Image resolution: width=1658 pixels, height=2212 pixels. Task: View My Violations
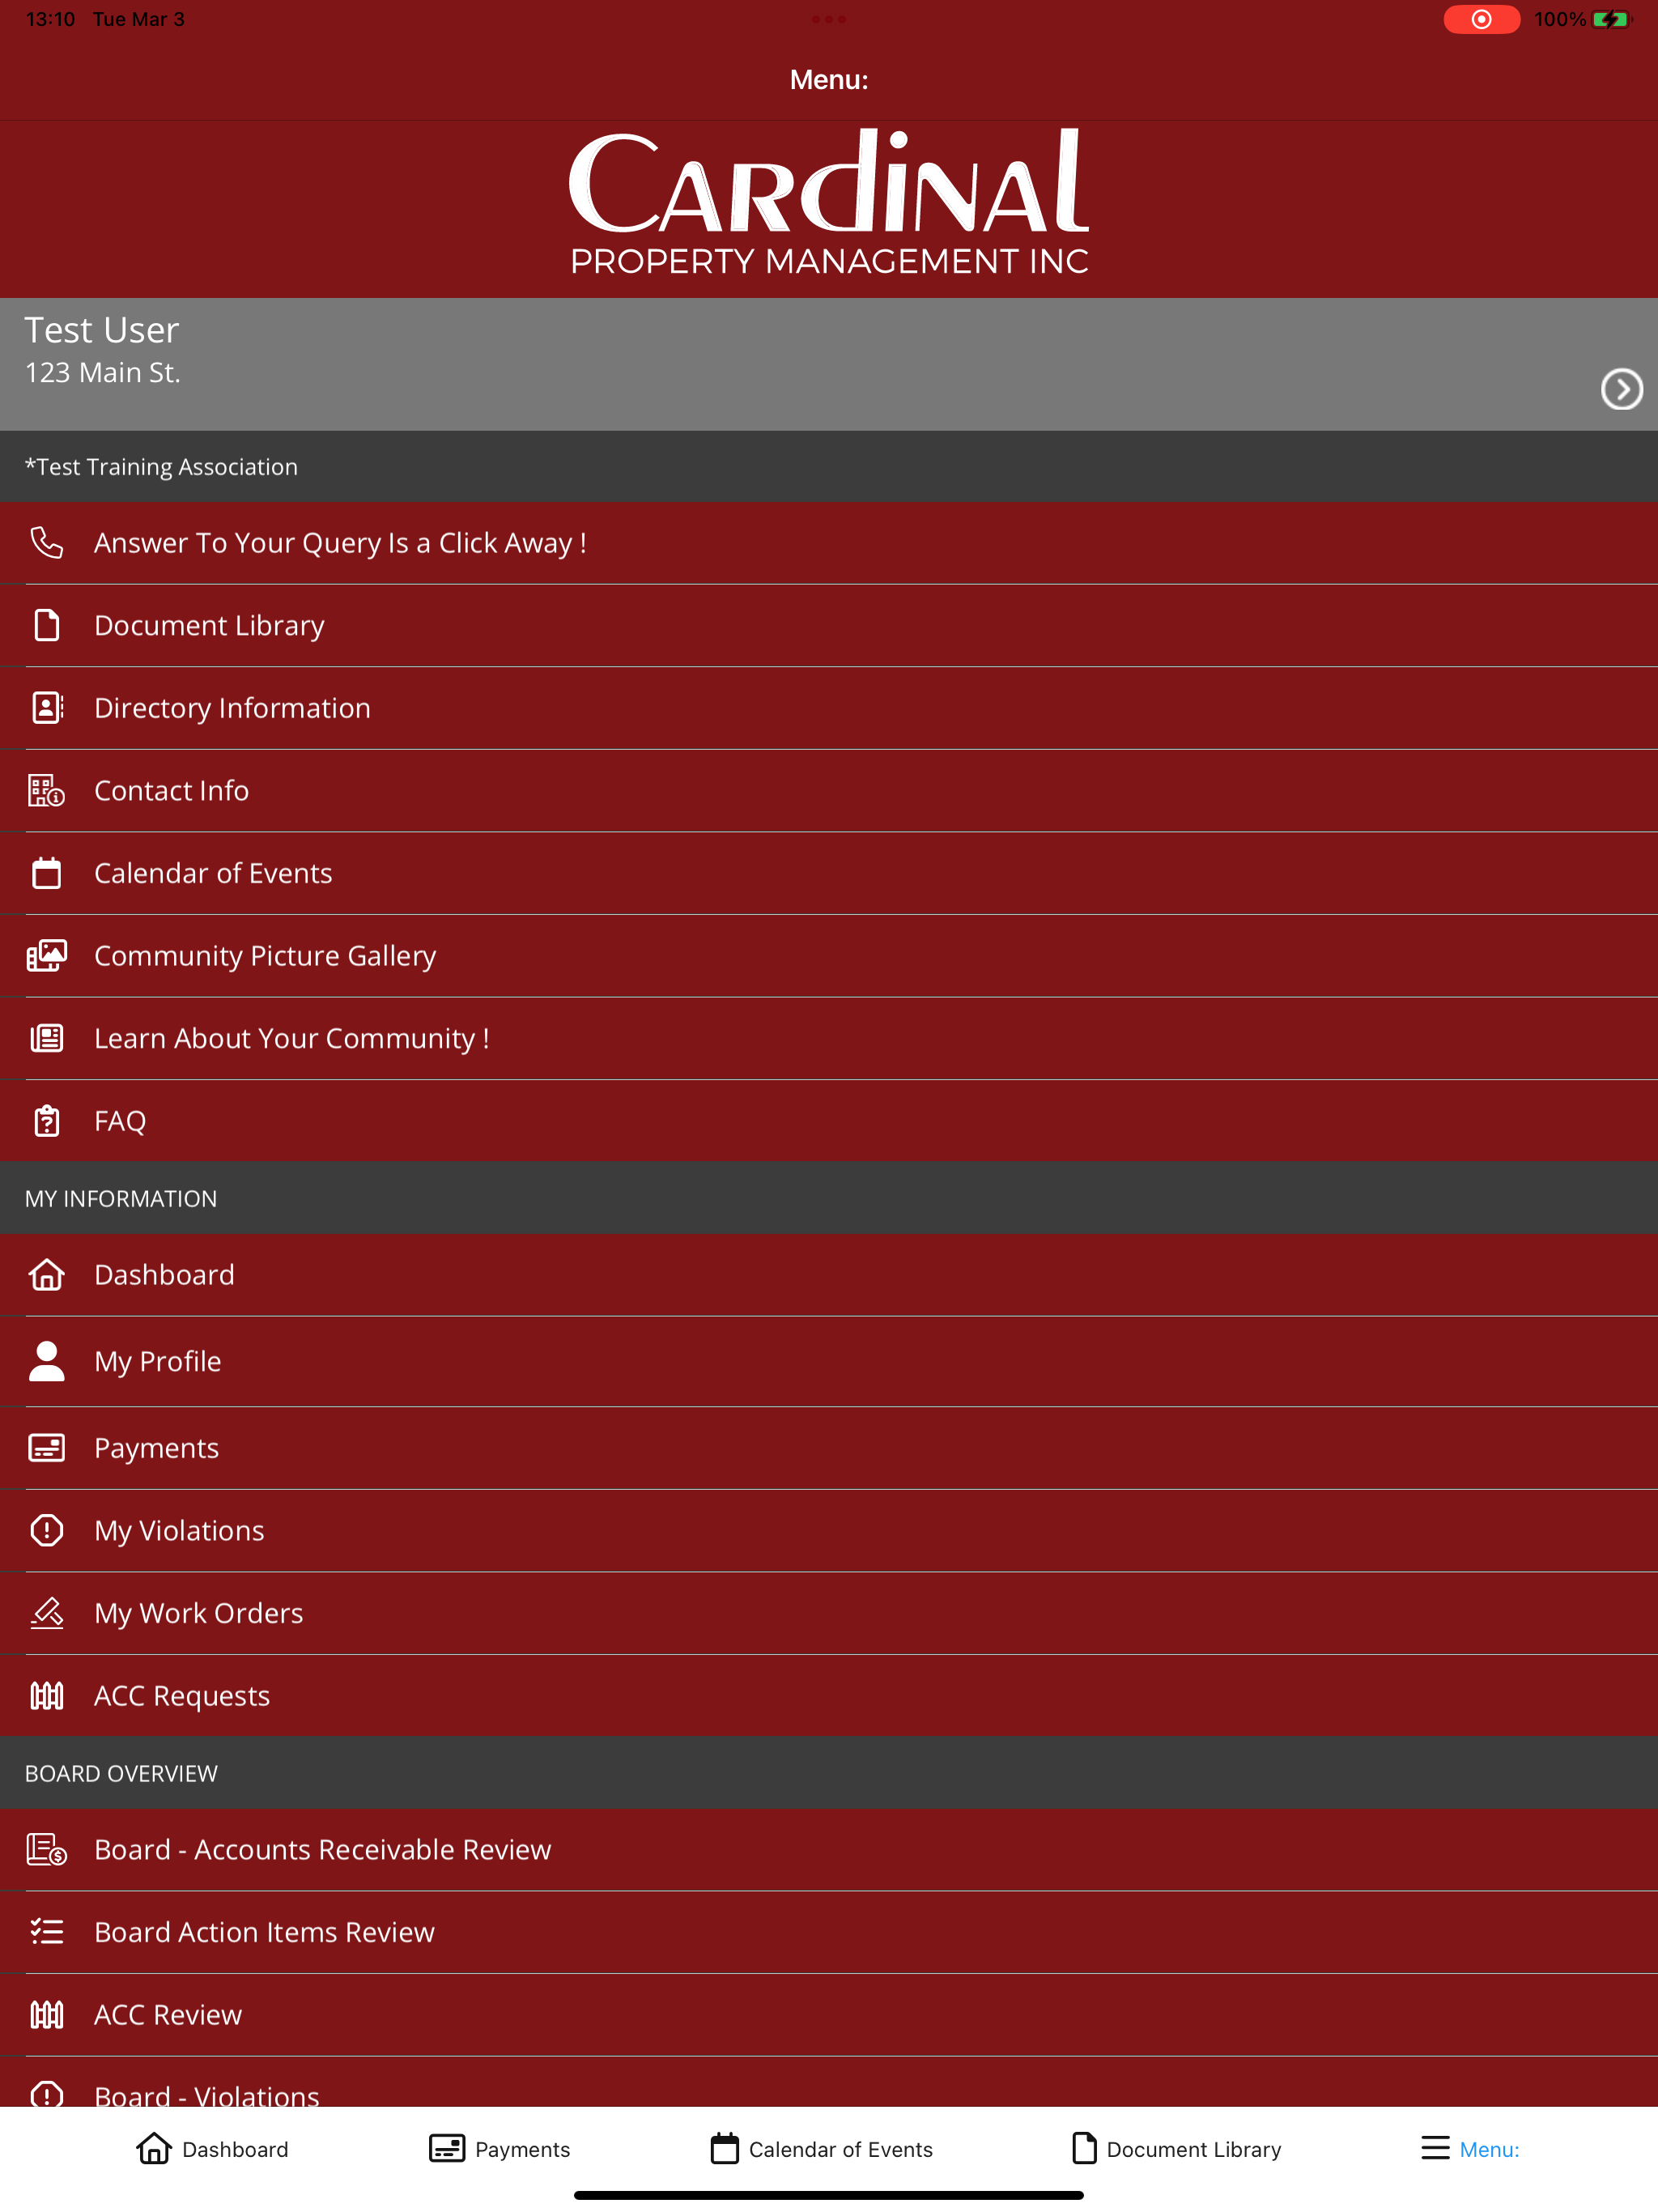point(829,1531)
